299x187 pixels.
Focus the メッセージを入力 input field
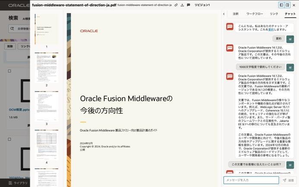coord(251,180)
